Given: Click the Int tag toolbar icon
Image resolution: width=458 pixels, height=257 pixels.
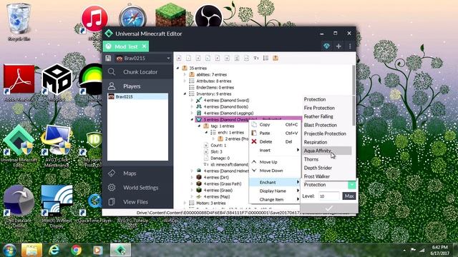Looking at the screenshot, I should pos(198,59).
